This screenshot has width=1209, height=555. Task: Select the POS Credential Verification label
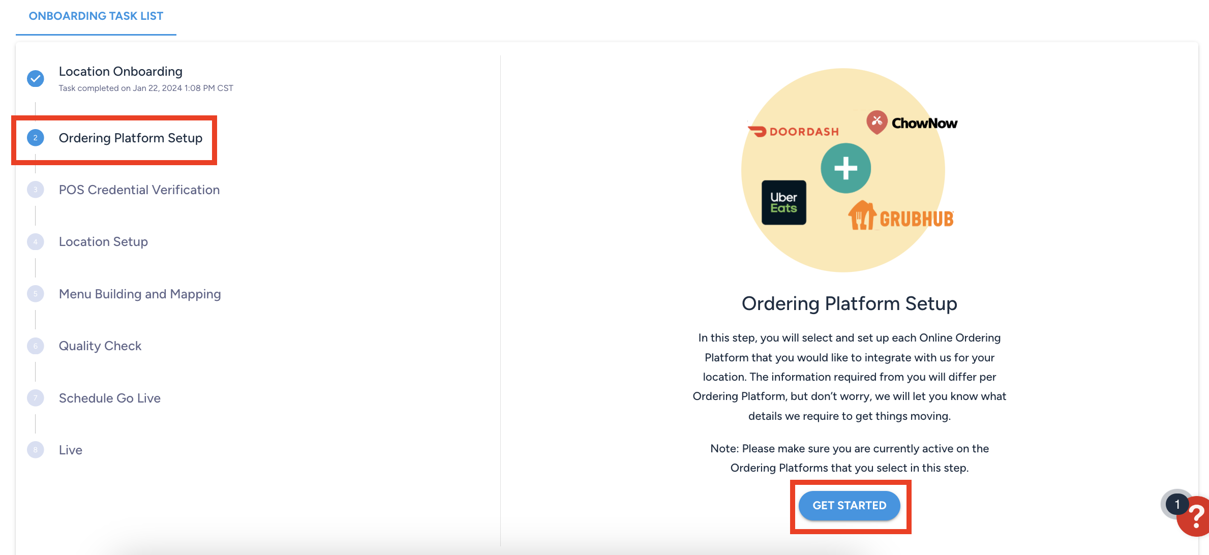tap(139, 189)
